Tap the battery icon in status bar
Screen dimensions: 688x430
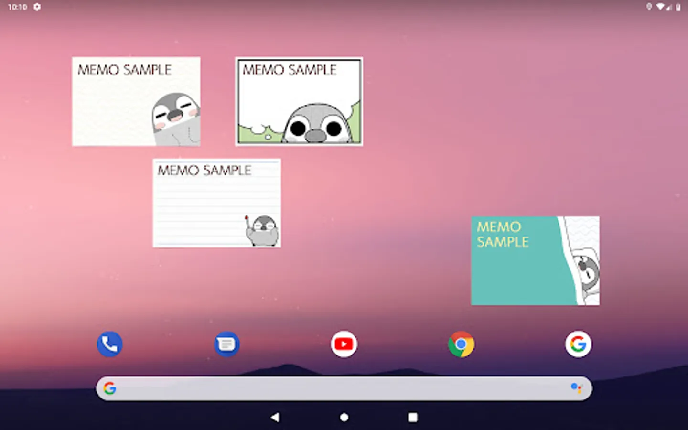pyautogui.click(x=678, y=7)
